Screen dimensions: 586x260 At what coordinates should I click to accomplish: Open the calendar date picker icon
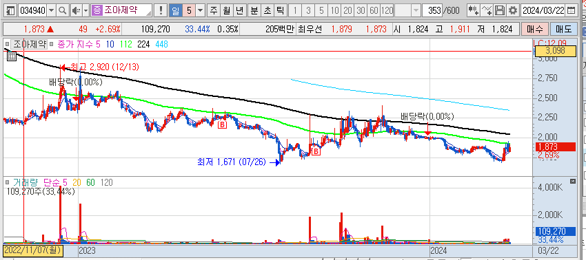571,10
